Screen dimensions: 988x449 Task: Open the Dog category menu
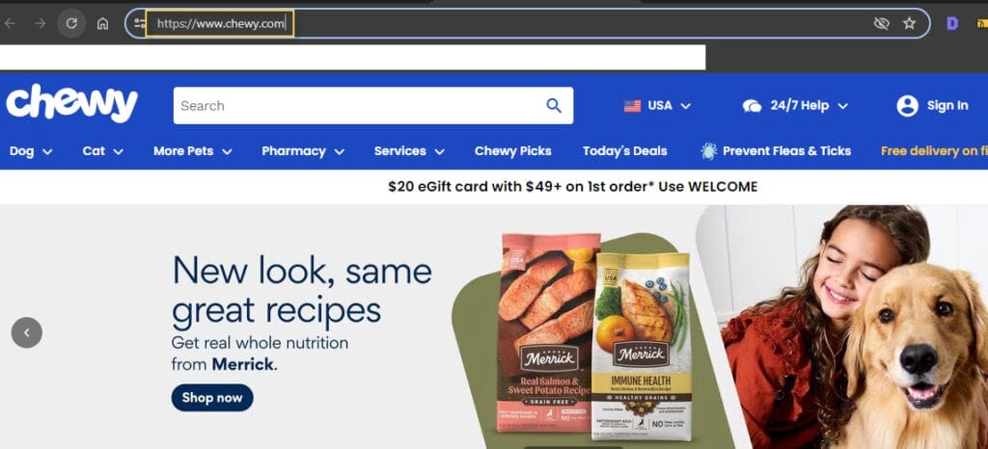[x=31, y=151]
